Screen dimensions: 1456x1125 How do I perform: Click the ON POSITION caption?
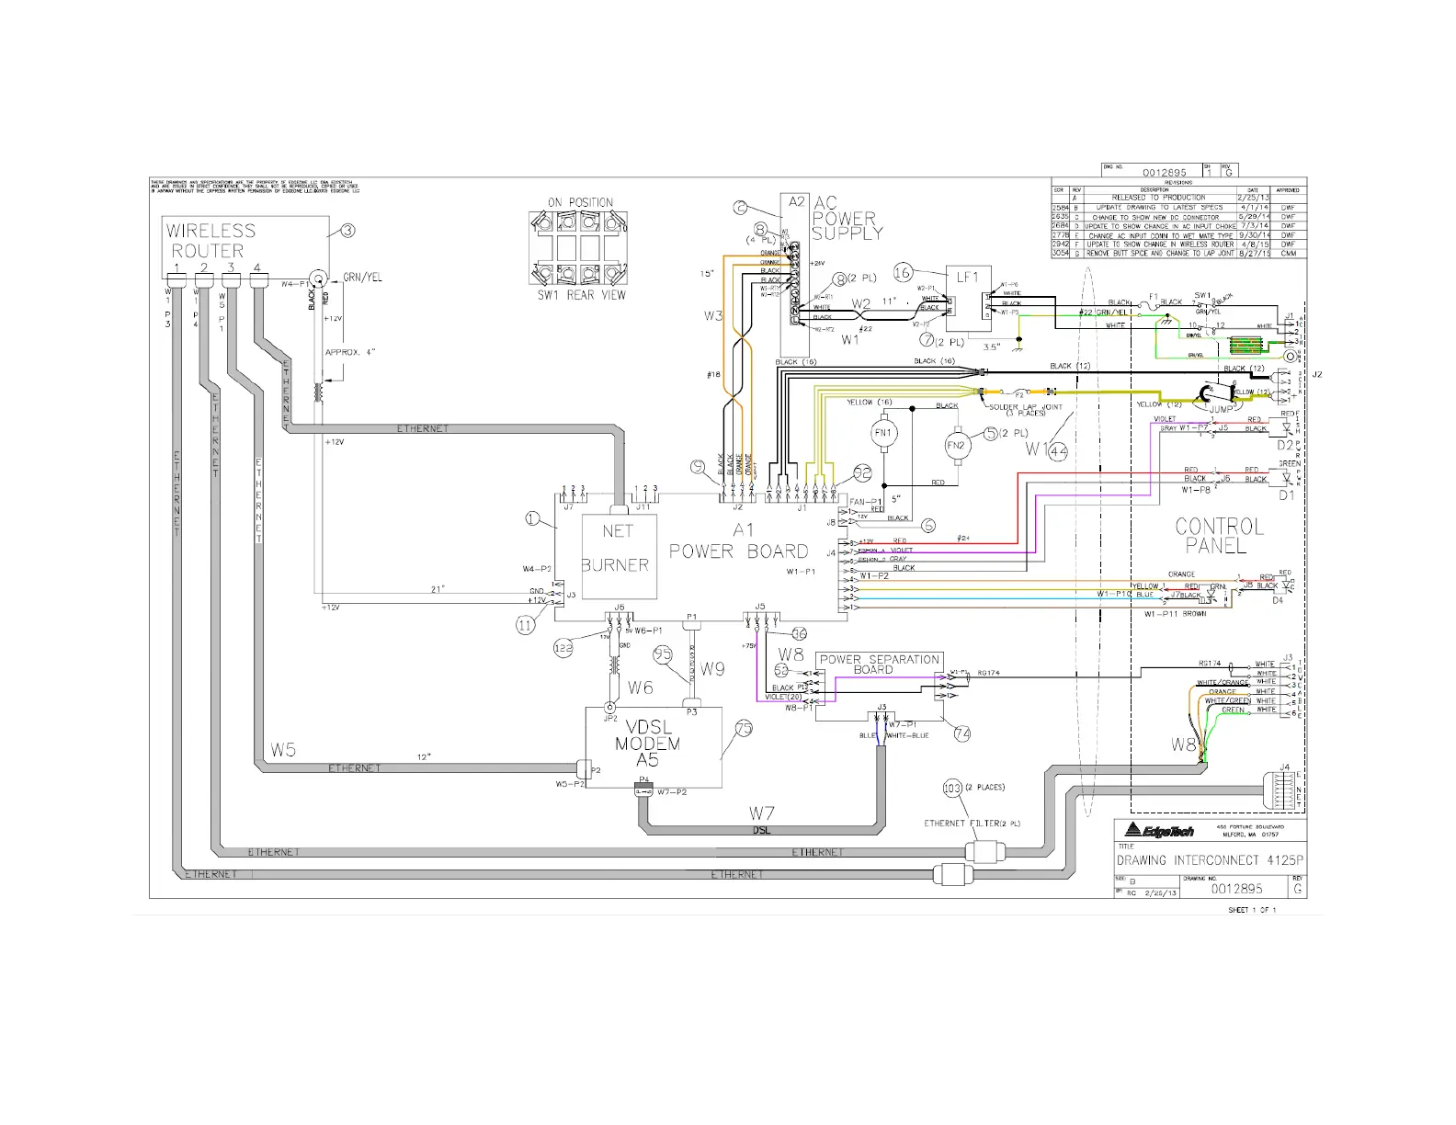pyautogui.click(x=580, y=202)
